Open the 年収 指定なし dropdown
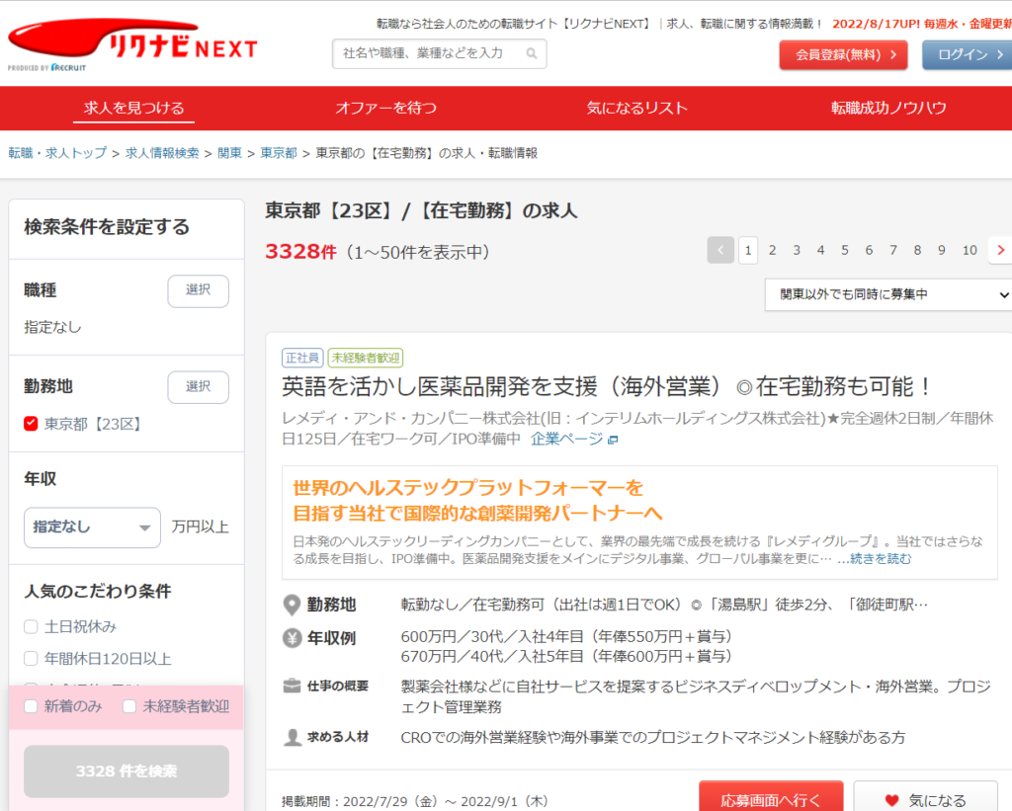The height and width of the screenshot is (811, 1012). tap(92, 527)
